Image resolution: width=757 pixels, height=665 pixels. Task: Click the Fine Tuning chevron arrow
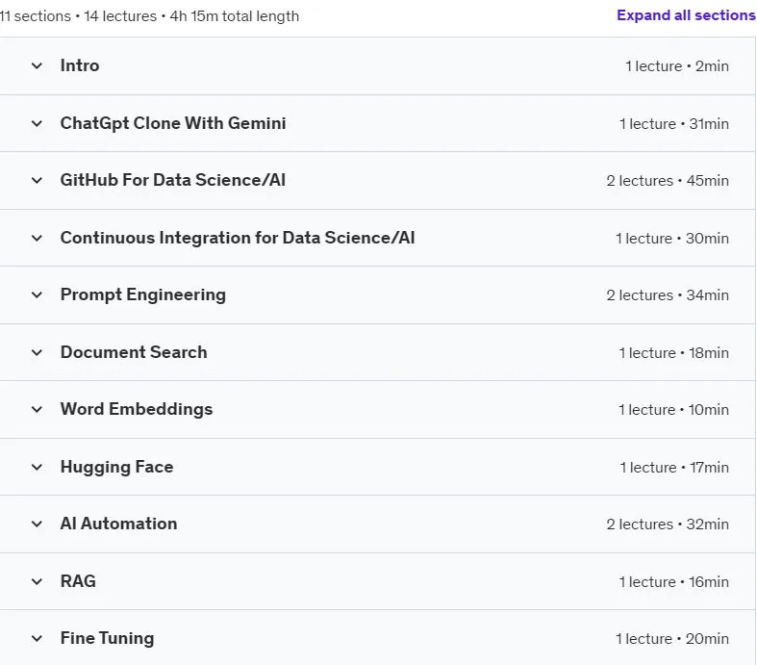(37, 638)
